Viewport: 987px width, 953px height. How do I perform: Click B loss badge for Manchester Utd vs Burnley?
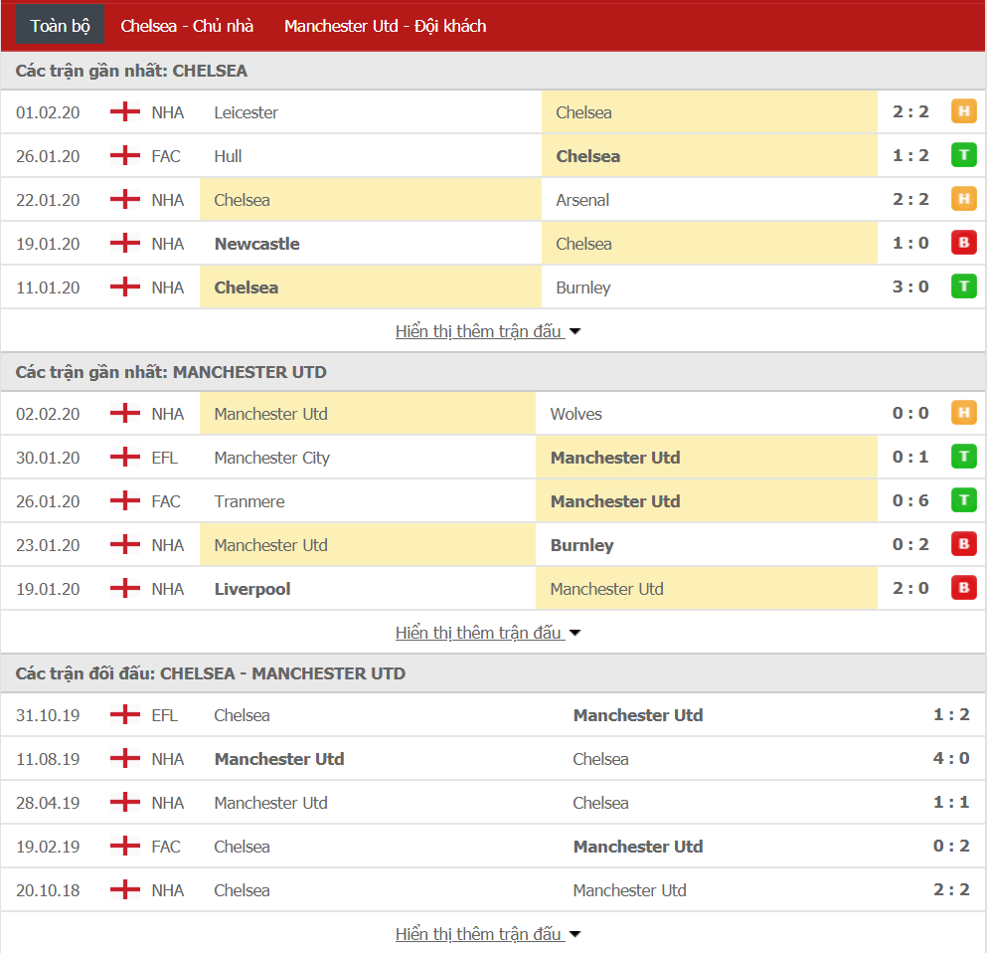click(x=964, y=544)
